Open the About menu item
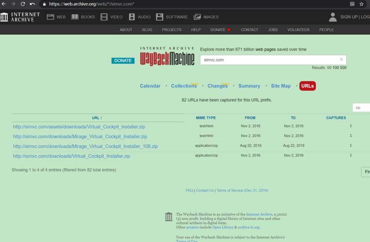This screenshot has width=370, height=242. point(126,30)
